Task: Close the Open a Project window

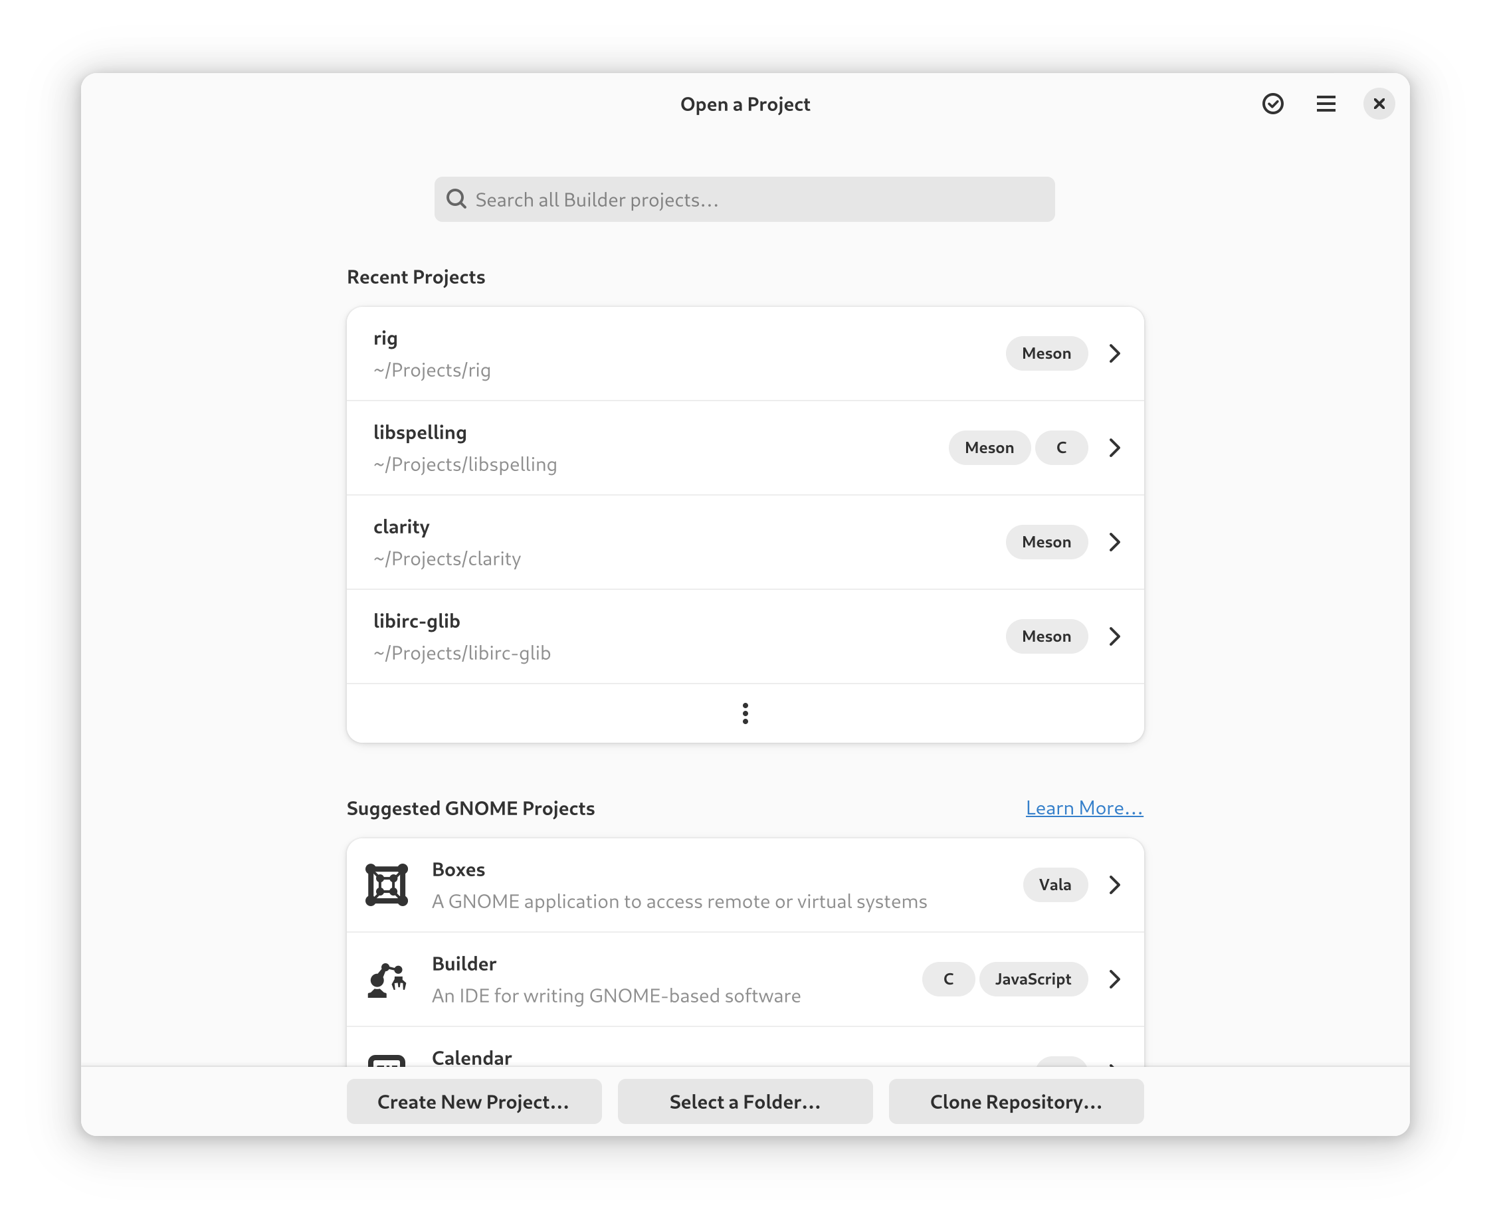Action: coord(1378,104)
